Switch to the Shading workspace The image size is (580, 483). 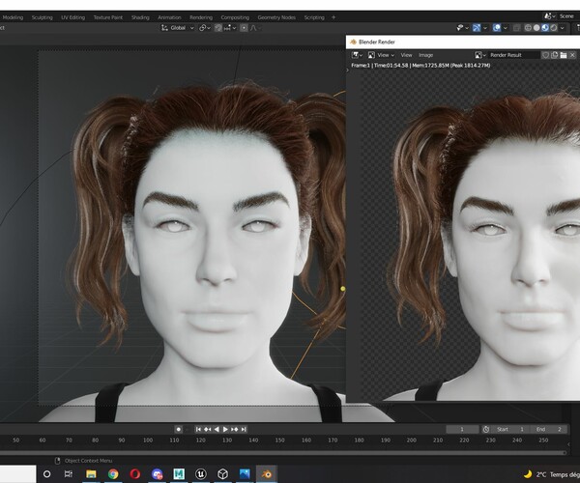[140, 17]
